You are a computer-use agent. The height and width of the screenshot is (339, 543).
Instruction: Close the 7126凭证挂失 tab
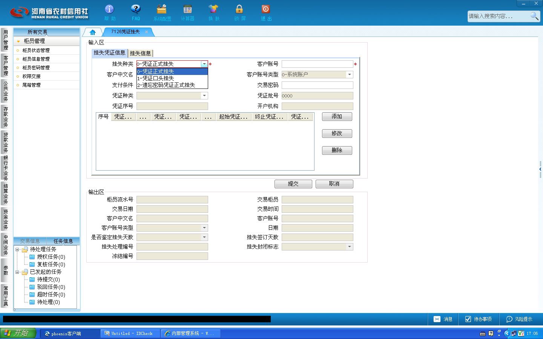click(146, 32)
